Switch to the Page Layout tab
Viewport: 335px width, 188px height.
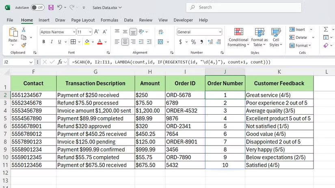83,20
